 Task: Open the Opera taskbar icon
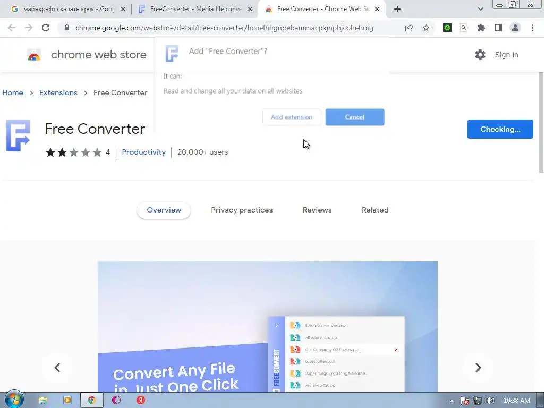pos(116,401)
